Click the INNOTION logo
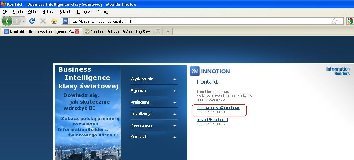The image size is (354, 160). point(210,71)
